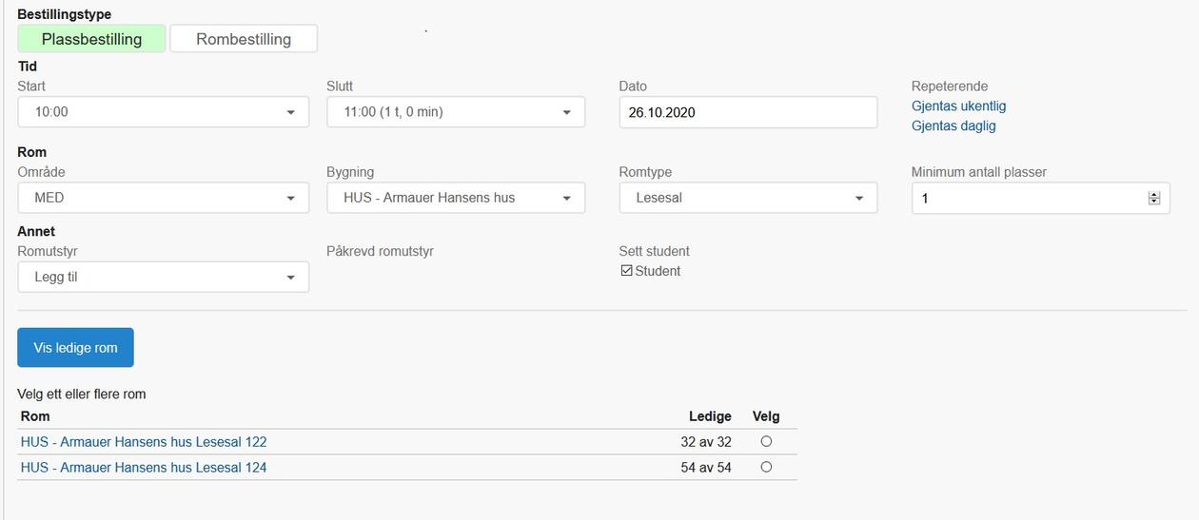Select the radio button for Lesesal 124

click(766, 467)
